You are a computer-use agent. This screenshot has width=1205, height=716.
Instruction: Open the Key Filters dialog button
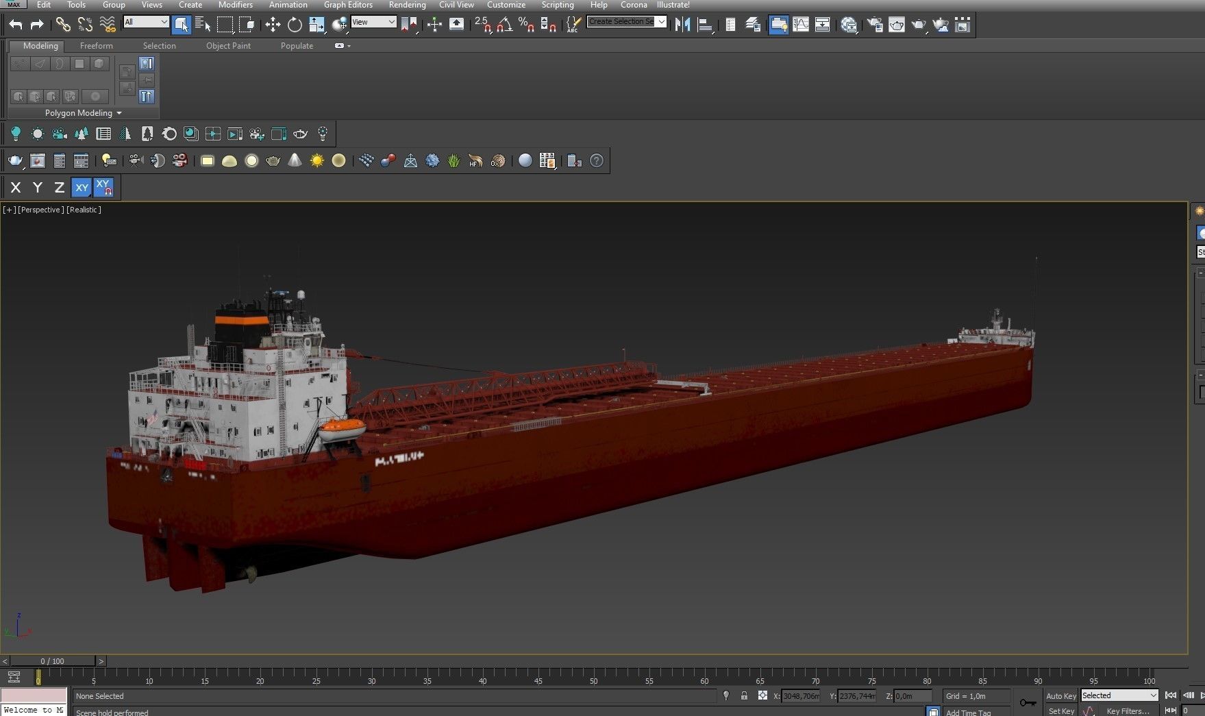(x=1128, y=711)
